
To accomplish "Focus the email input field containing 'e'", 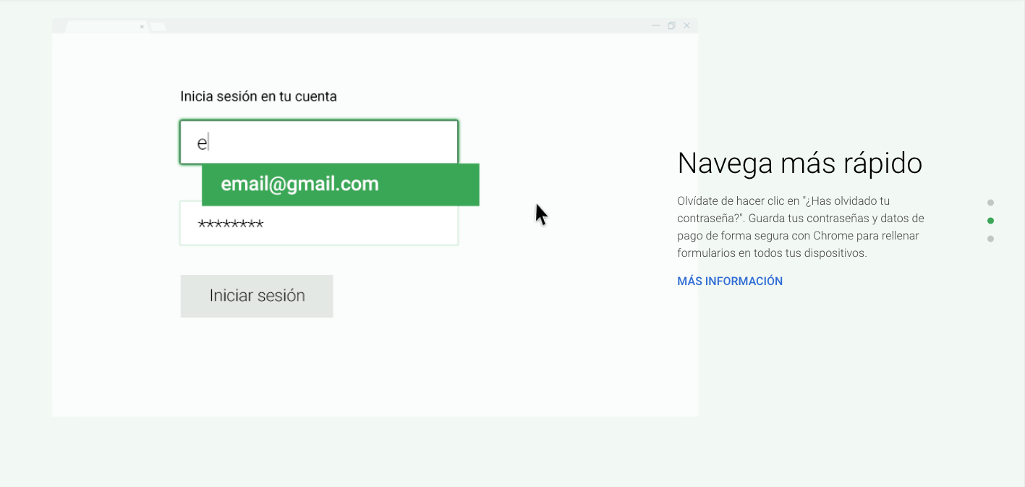I will tap(318, 142).
